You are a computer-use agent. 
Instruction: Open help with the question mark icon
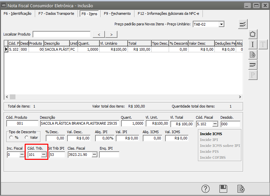206,189
